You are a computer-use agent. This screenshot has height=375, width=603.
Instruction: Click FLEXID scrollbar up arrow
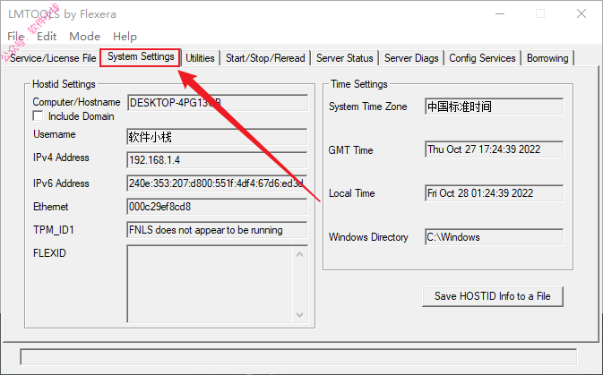[299, 254]
